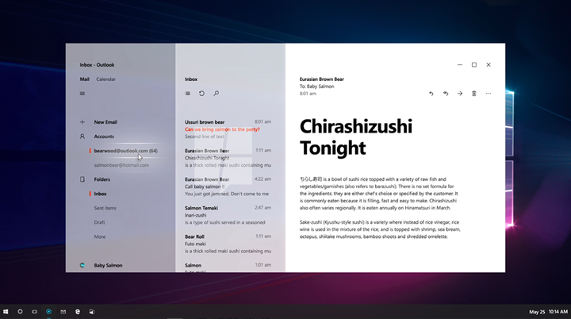Open Draft folder

(99, 222)
